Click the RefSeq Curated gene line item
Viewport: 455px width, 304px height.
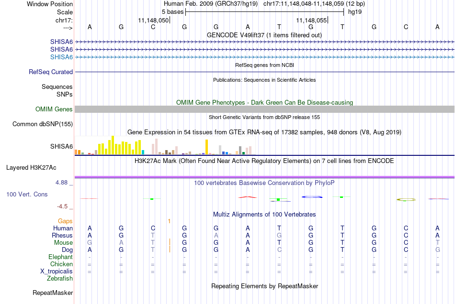(x=264, y=72)
